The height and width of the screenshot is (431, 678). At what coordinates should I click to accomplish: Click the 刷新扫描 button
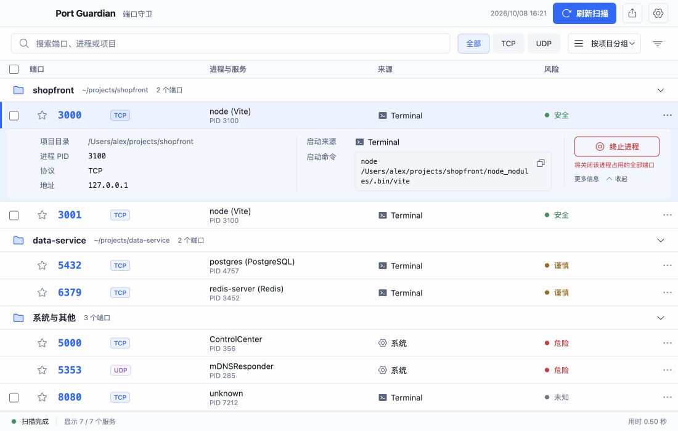[x=584, y=14]
